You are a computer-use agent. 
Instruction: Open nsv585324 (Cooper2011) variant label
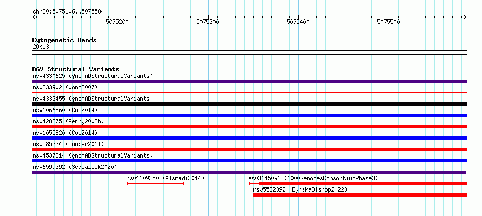[68, 144]
